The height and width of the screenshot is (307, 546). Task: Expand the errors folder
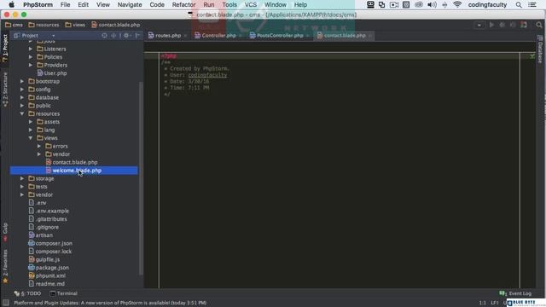(x=39, y=146)
